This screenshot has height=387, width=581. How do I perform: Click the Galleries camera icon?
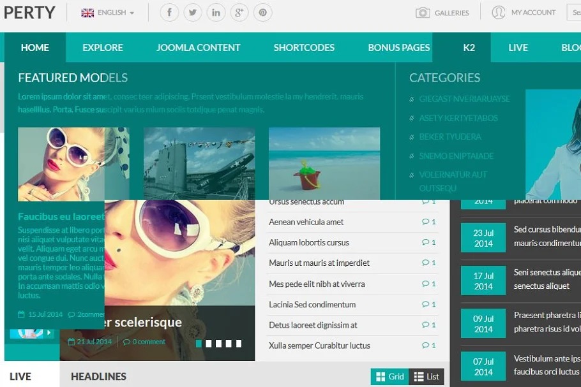pos(423,13)
